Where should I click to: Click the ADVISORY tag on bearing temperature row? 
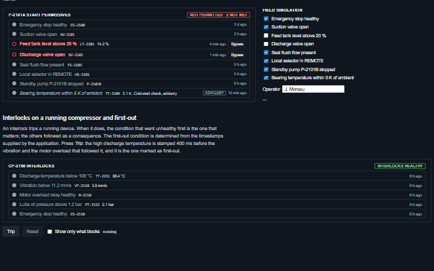click(214, 93)
